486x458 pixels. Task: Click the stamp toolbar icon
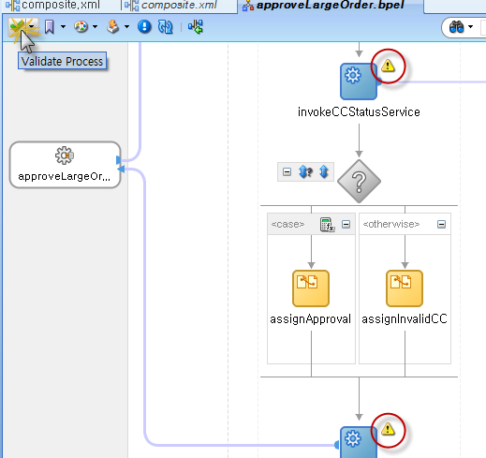[113, 27]
